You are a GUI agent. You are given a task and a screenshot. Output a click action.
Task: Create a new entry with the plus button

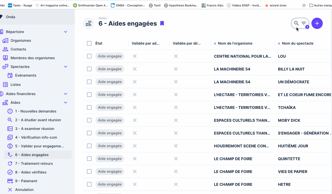point(317,23)
